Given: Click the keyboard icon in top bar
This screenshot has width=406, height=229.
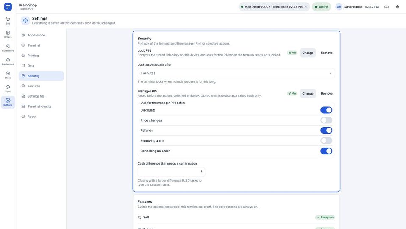Looking at the screenshot, I should pyautogui.click(x=387, y=7).
